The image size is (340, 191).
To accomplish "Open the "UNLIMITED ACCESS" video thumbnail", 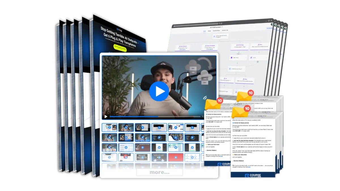I will (143, 147).
